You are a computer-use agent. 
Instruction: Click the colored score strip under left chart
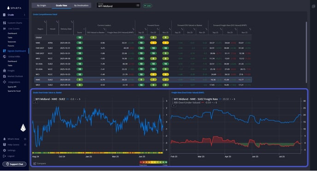[x=97, y=153]
